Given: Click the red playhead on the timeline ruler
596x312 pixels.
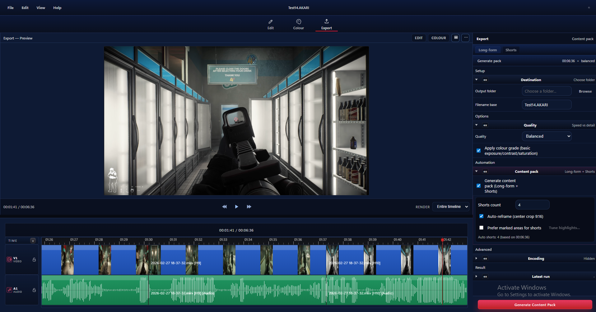Looking at the screenshot, I should pyautogui.click(x=443, y=240).
